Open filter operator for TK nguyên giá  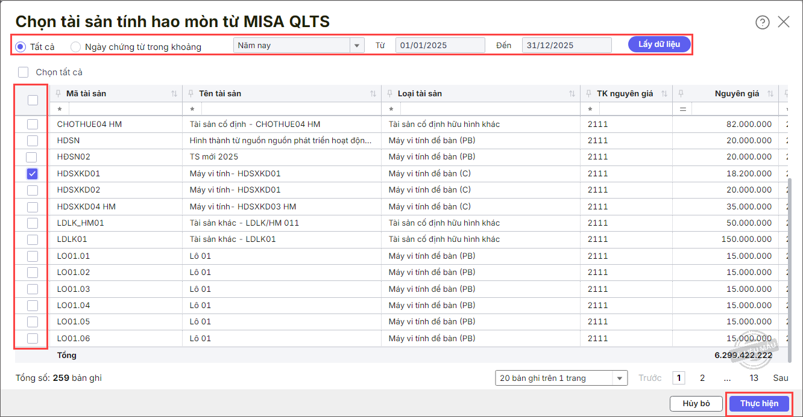point(590,110)
